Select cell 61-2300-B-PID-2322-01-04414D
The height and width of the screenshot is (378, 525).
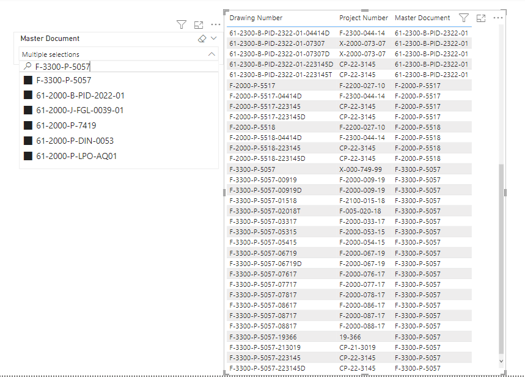(279, 33)
